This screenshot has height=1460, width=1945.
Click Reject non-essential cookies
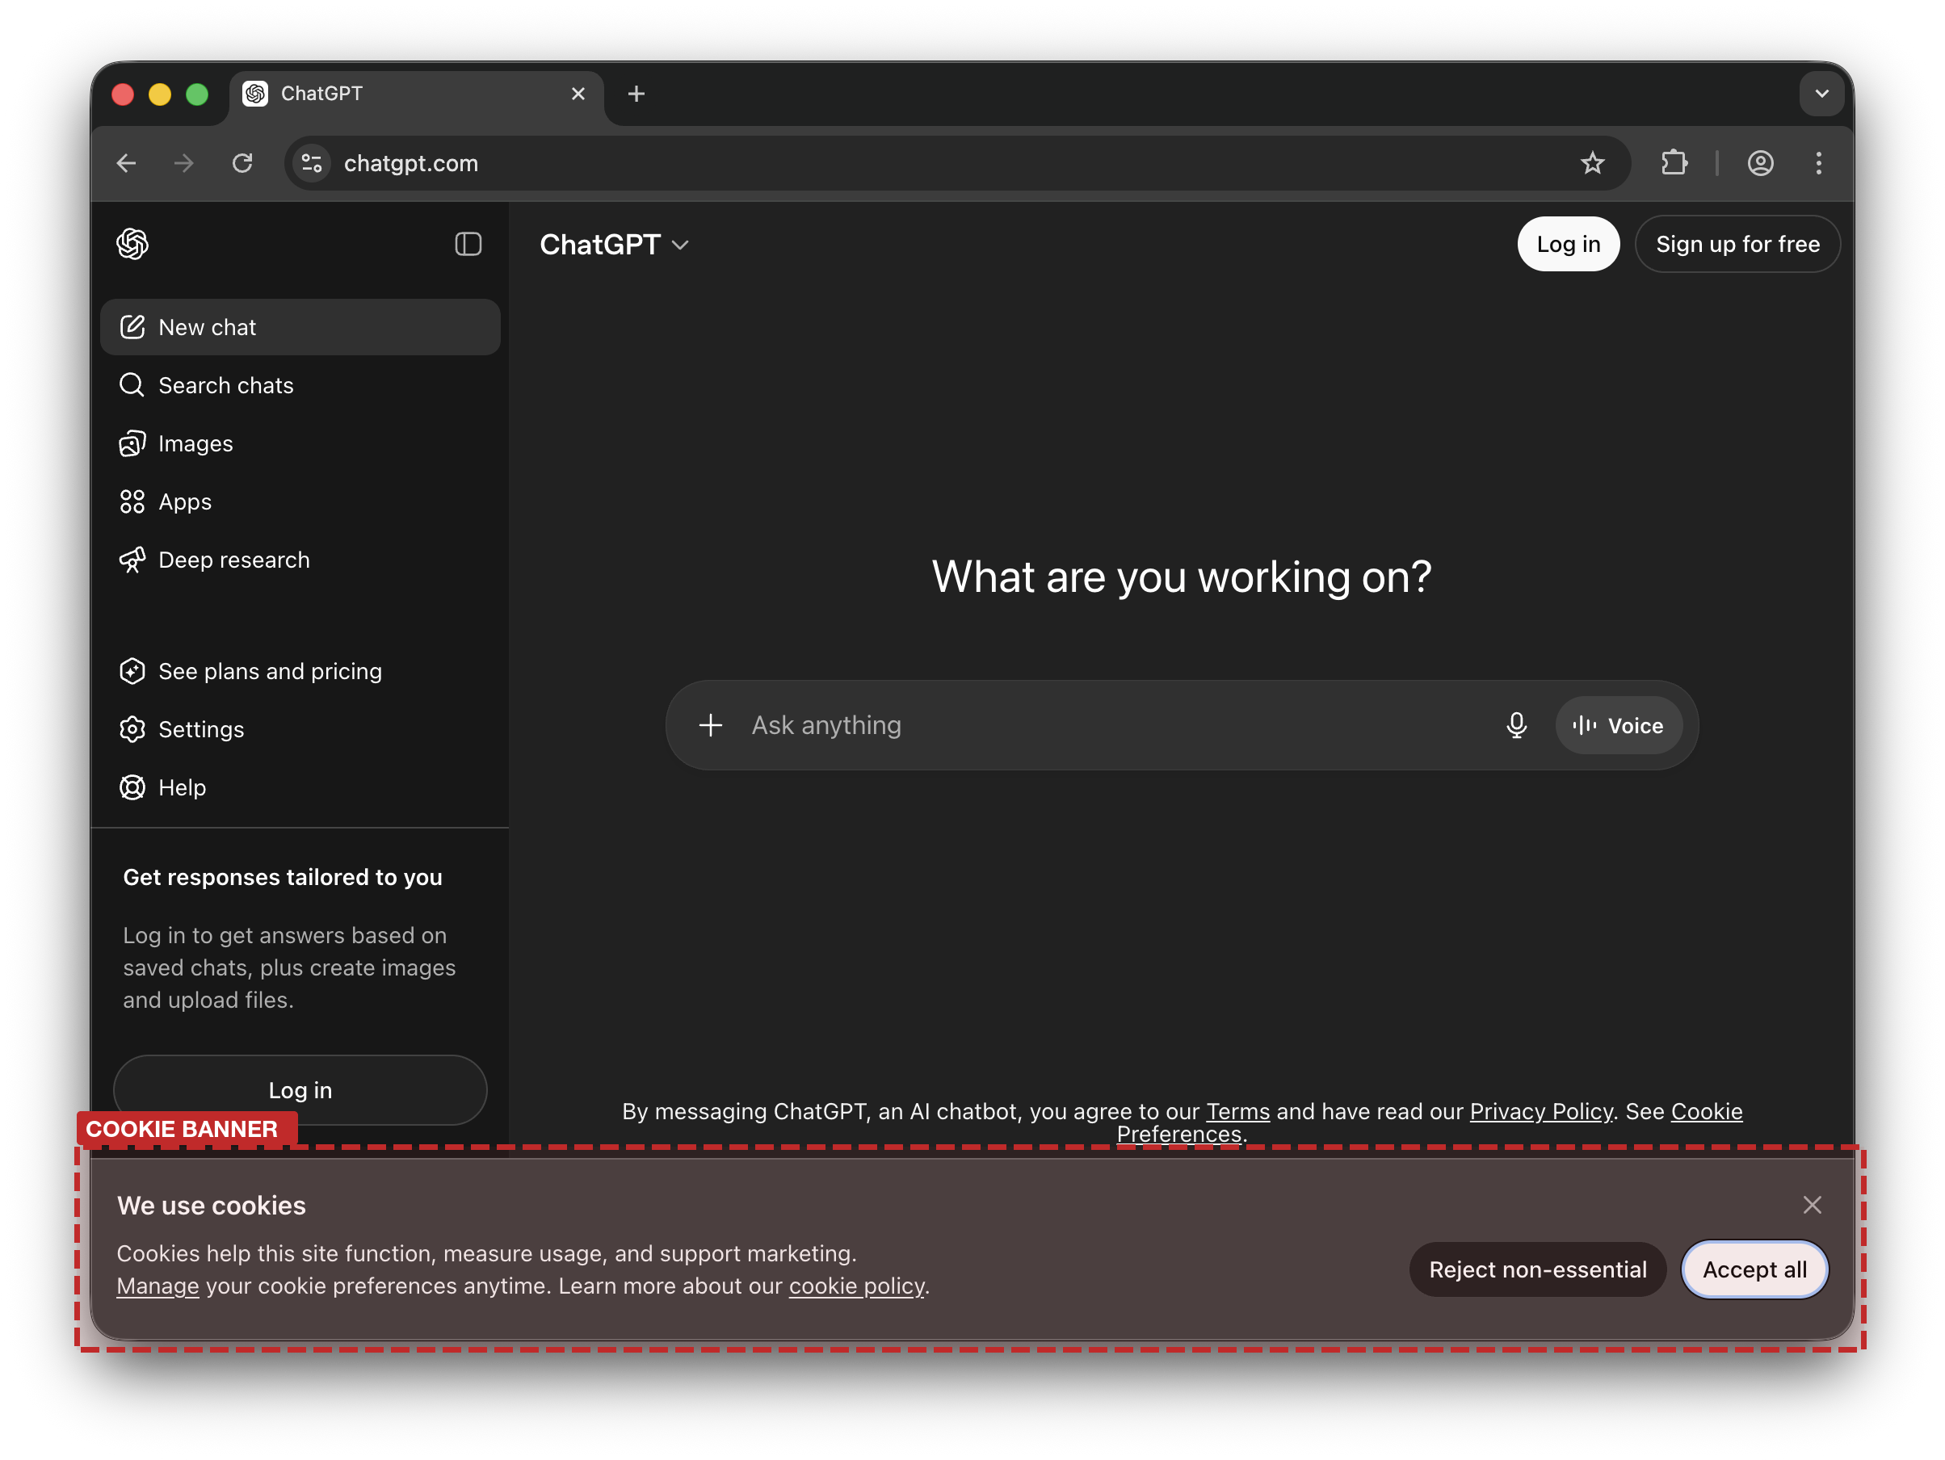point(1538,1269)
